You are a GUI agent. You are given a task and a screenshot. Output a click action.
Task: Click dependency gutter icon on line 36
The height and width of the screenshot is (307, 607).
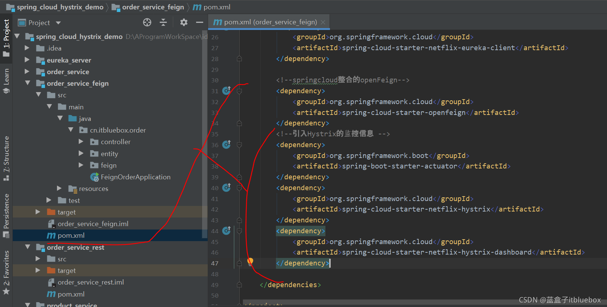click(226, 145)
